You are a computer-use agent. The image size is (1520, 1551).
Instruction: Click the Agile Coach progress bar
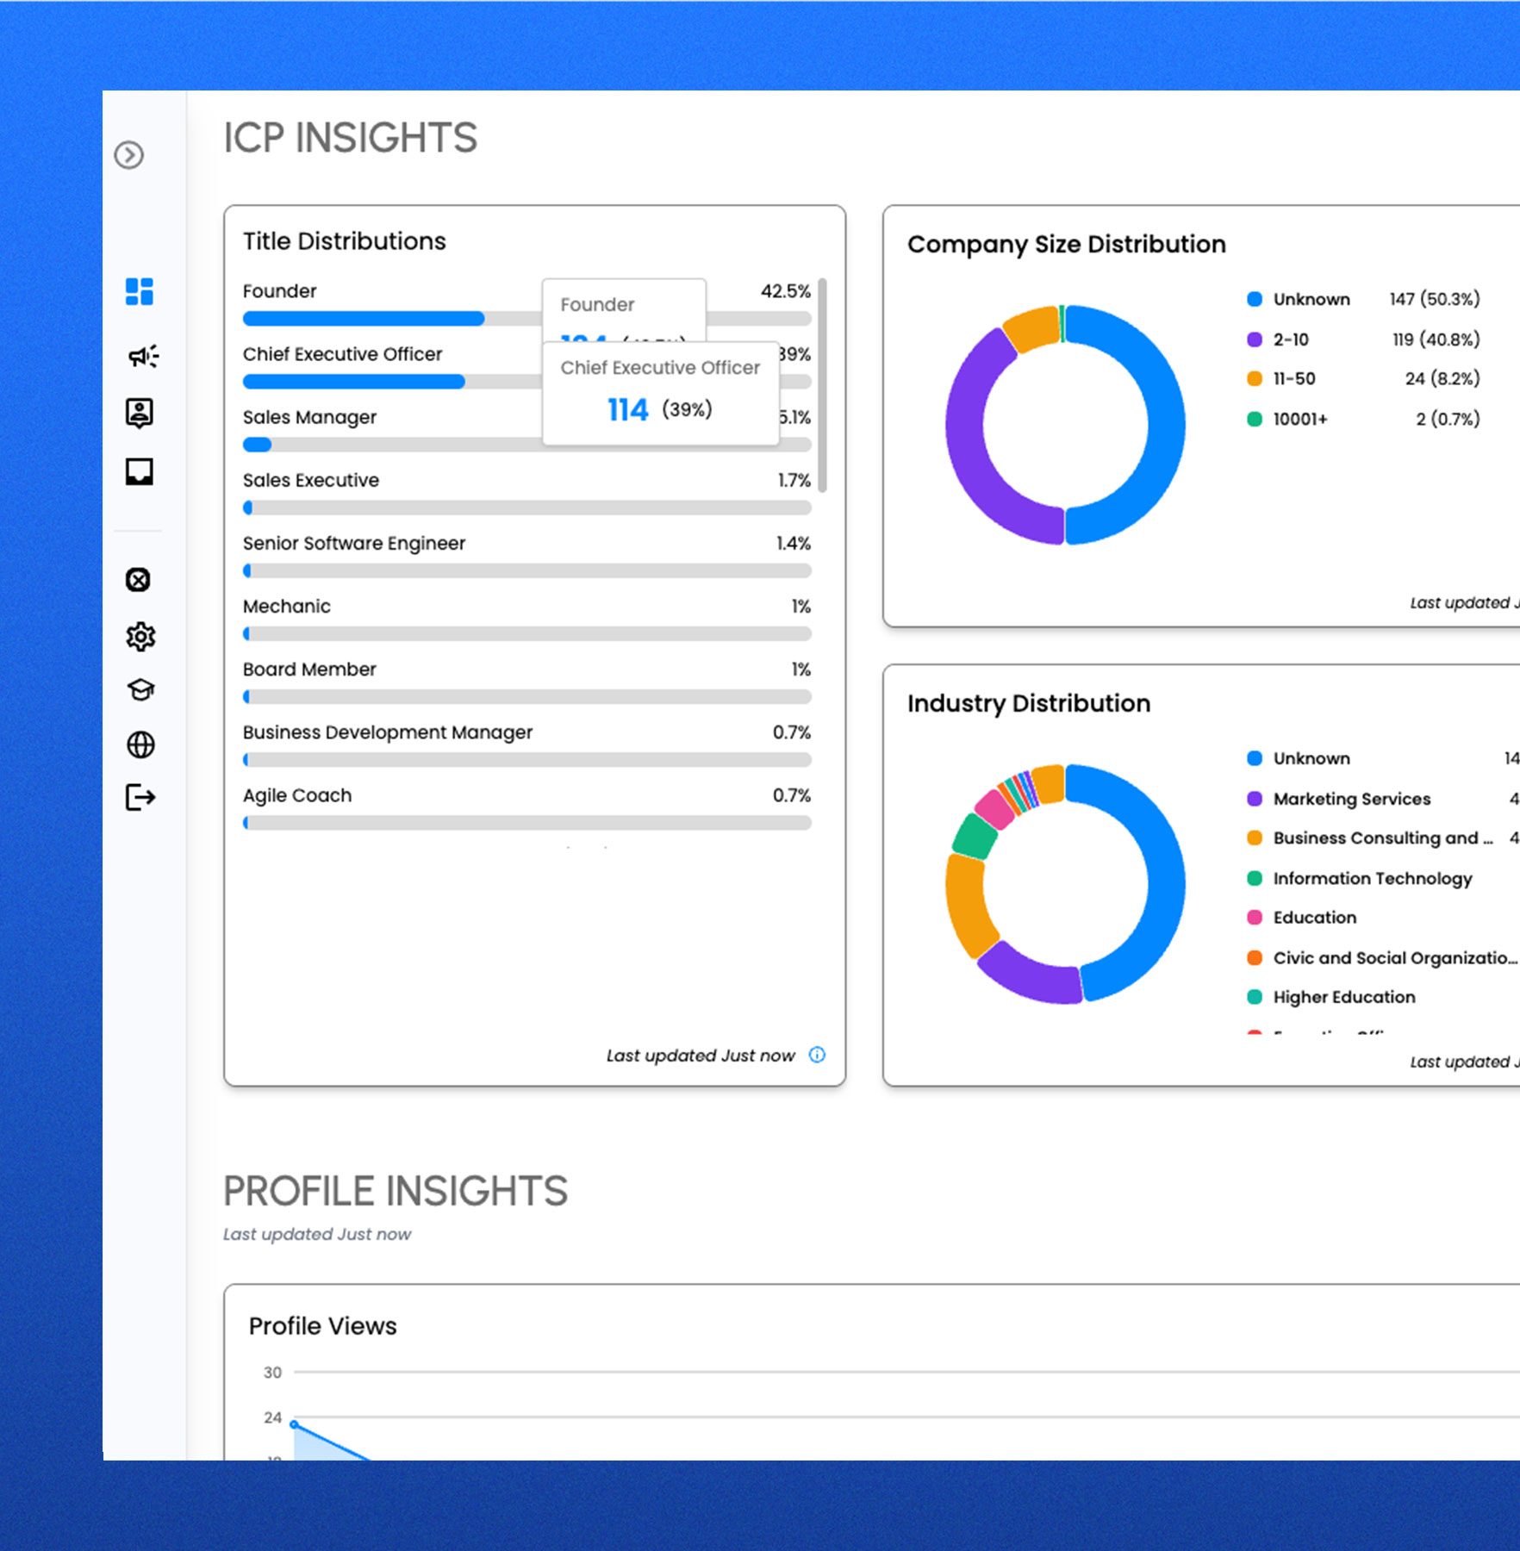point(527,822)
